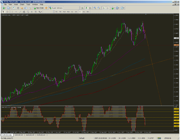Select the M5 timeframe

[x=60, y=12]
